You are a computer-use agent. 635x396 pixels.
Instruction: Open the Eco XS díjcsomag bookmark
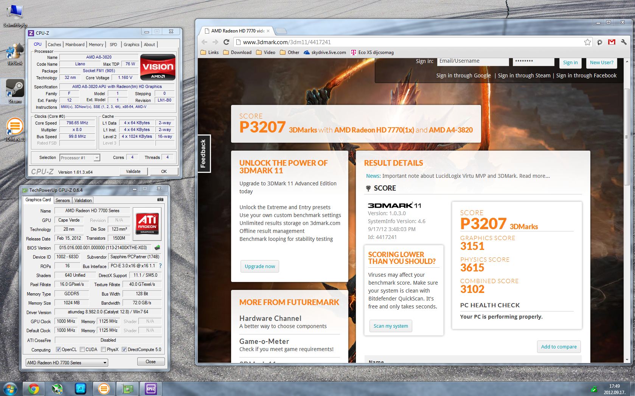(x=373, y=52)
